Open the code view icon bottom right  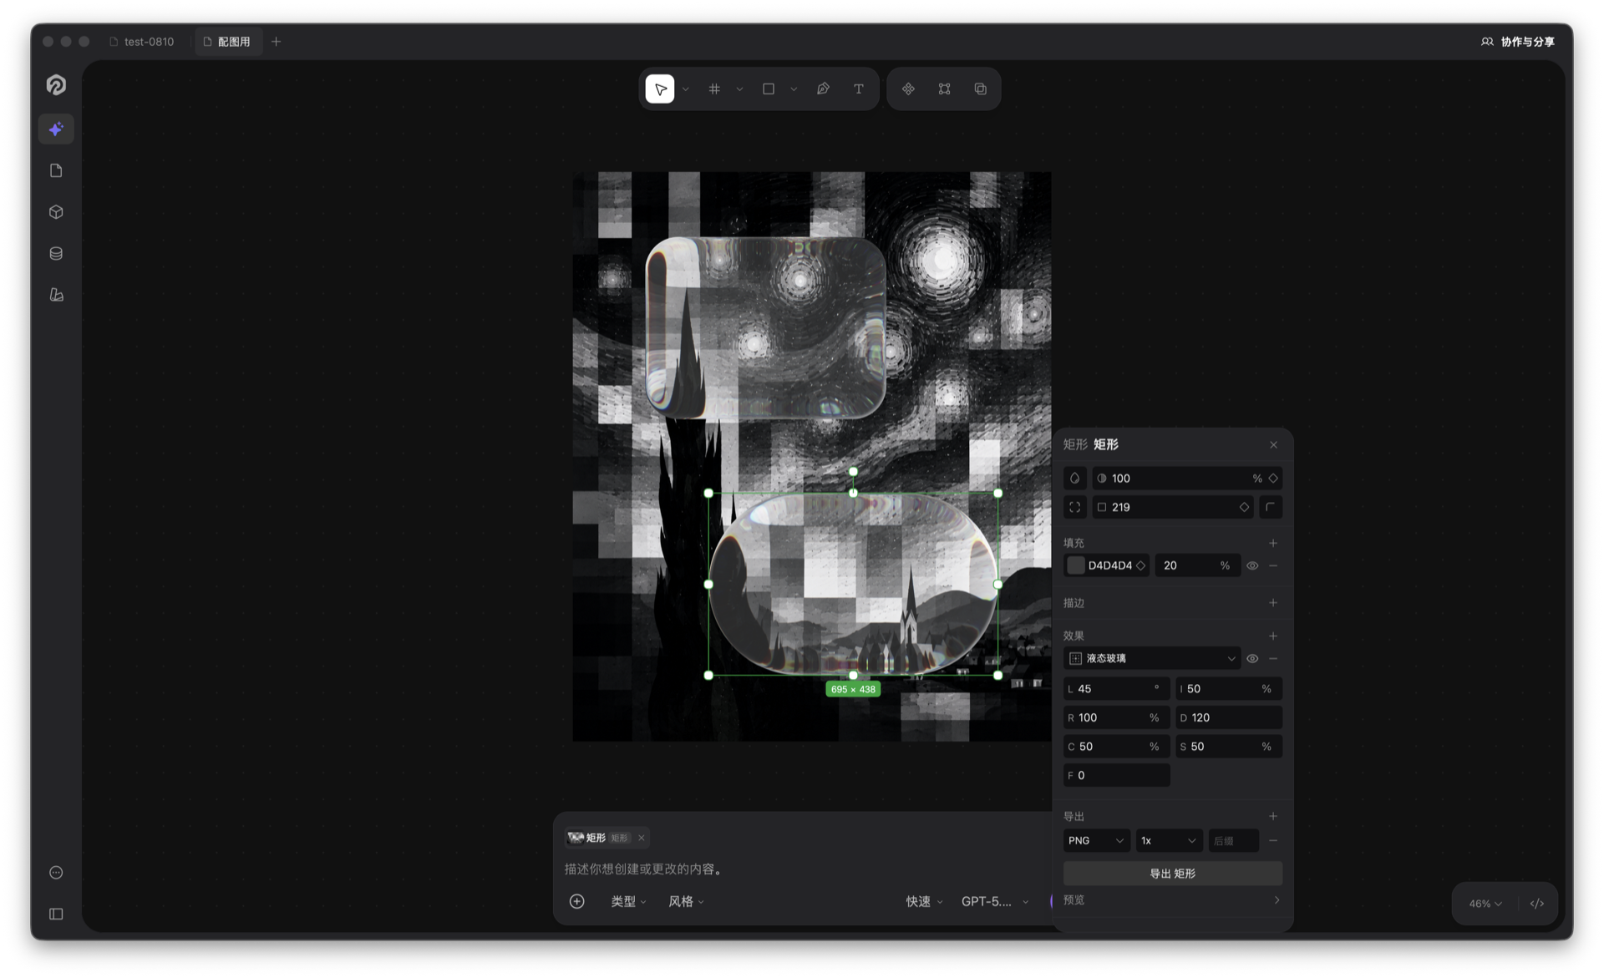[x=1537, y=904]
